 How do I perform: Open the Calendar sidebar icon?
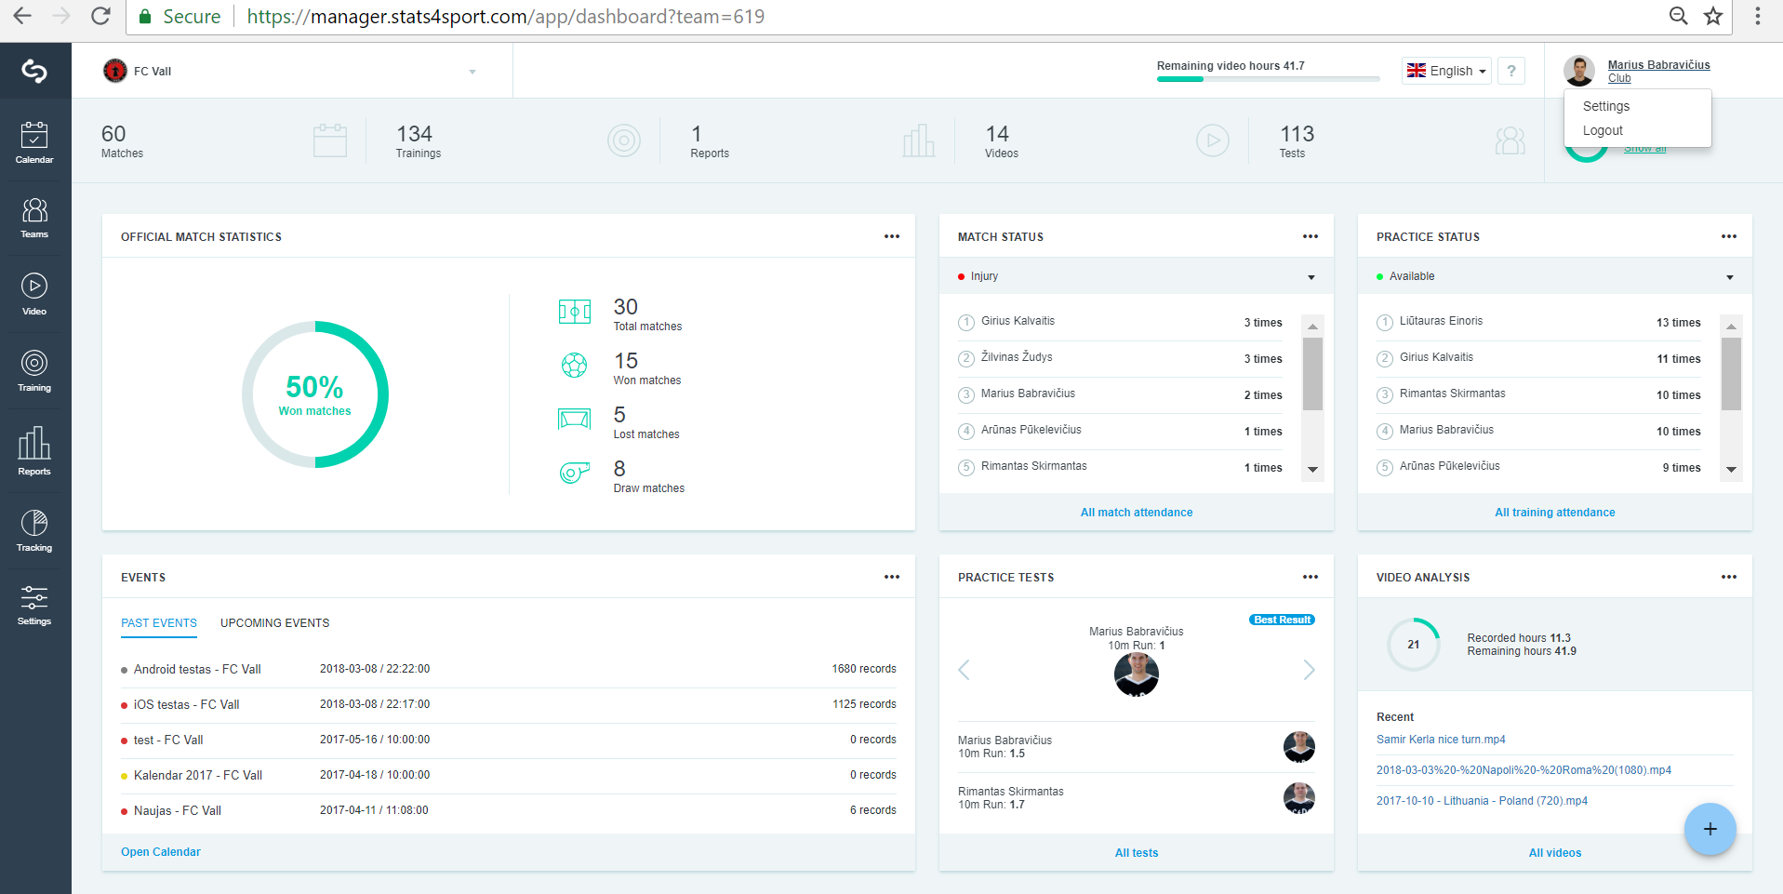click(34, 141)
